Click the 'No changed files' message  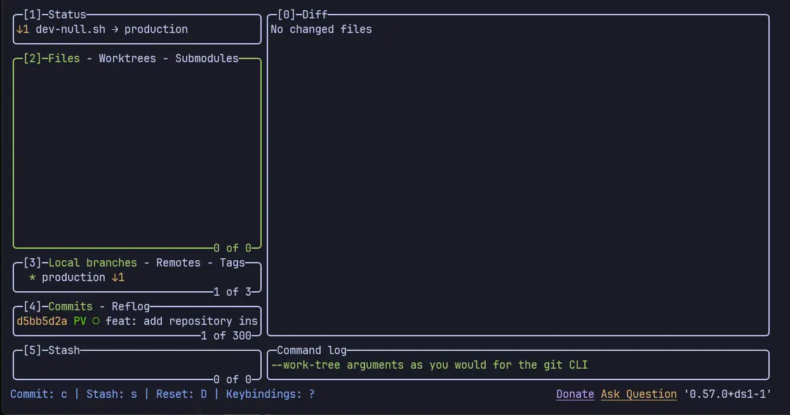321,29
